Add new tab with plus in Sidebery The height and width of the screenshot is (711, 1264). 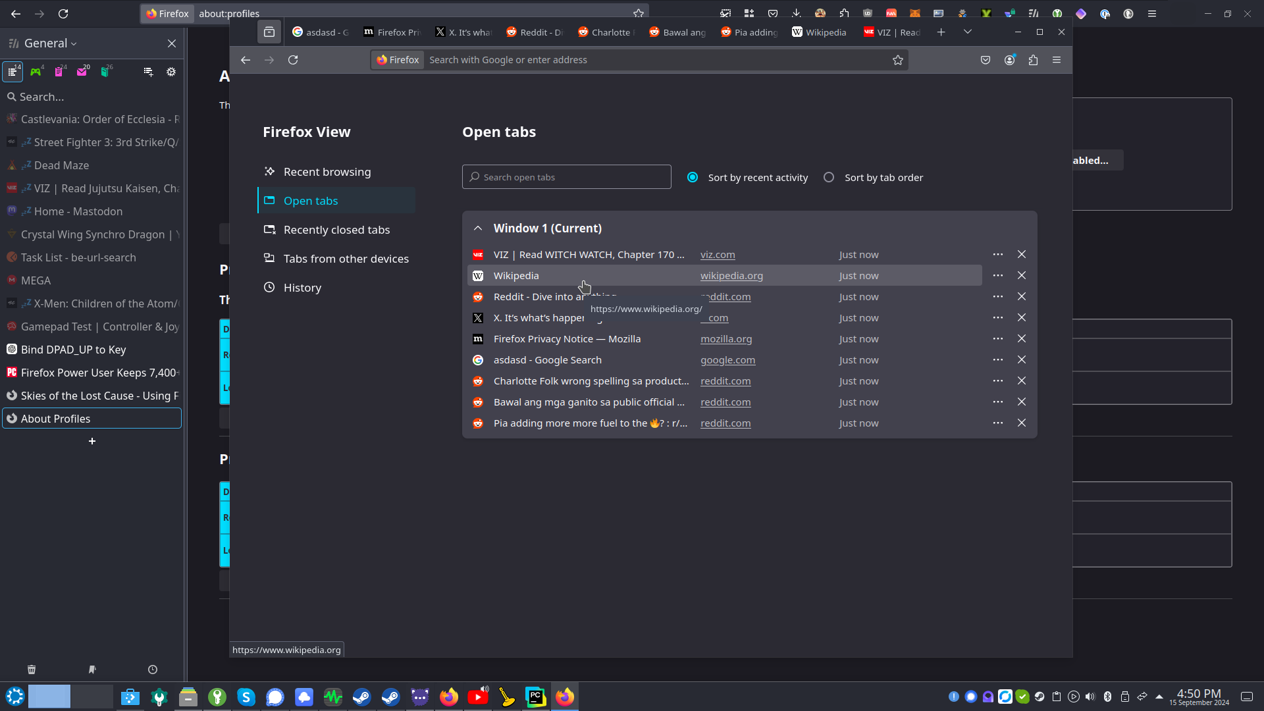92,441
